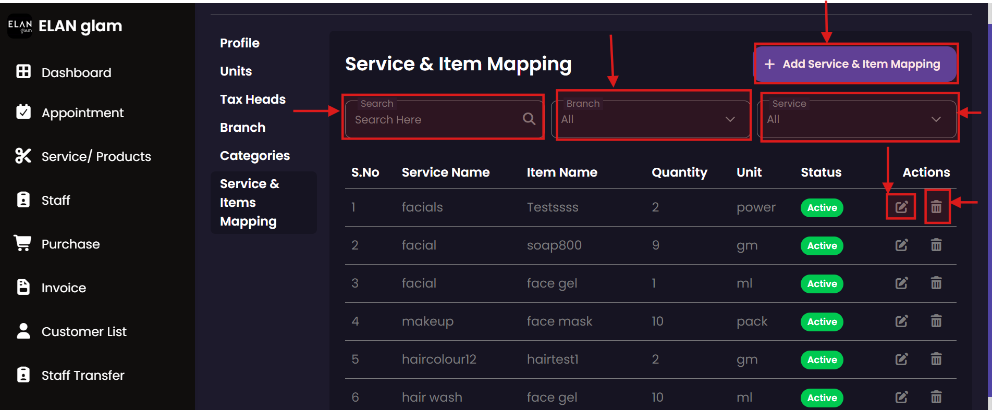
Task: Edit the soap800 mapping row
Action: click(901, 245)
